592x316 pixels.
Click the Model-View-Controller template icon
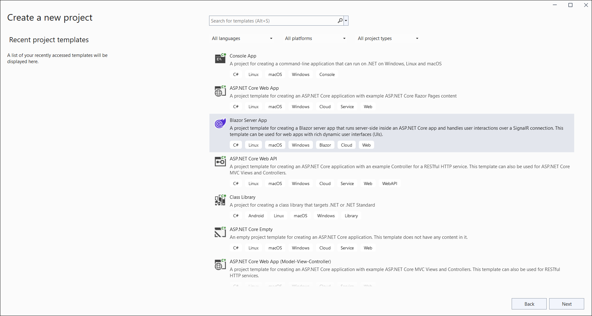click(220, 264)
